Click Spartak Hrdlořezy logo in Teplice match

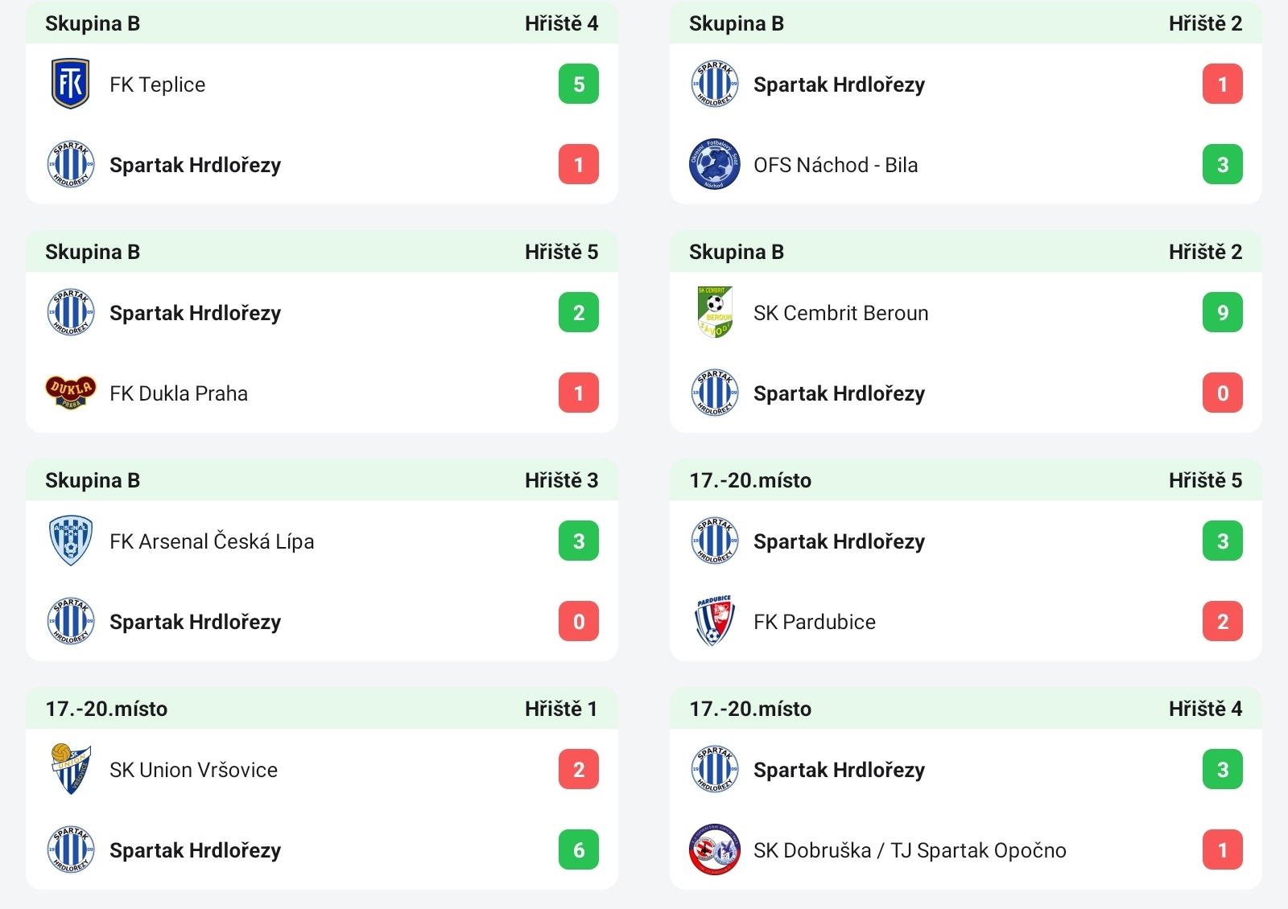71,164
